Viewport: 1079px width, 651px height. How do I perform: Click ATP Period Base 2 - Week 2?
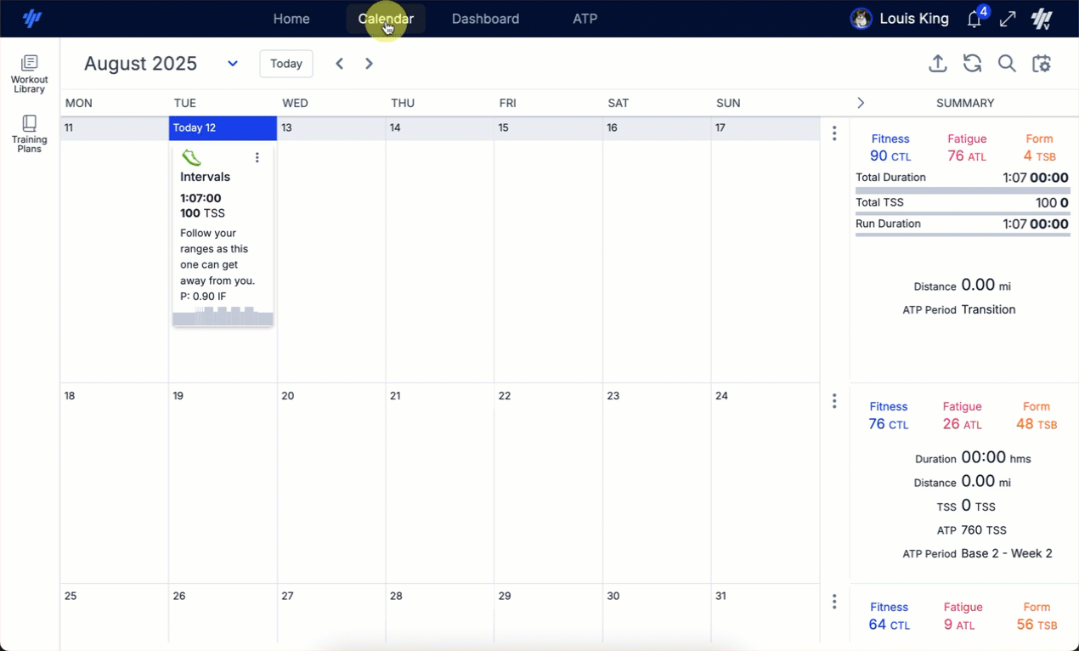click(977, 554)
